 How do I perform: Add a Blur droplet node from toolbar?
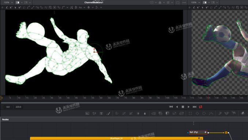(x=145, y=113)
